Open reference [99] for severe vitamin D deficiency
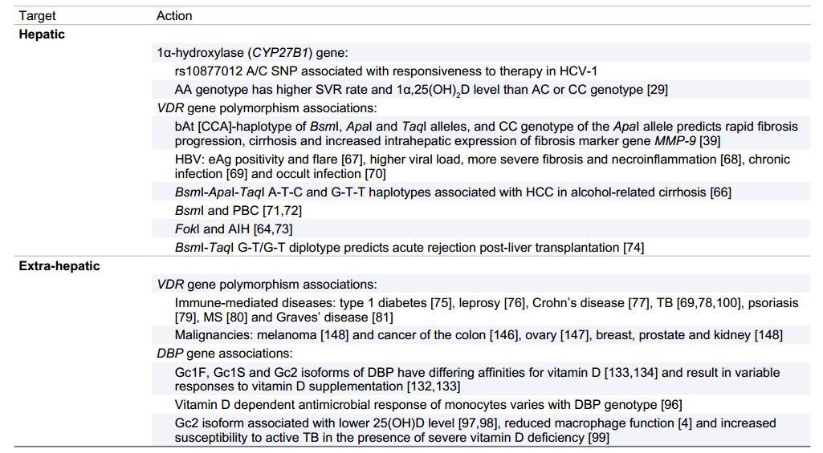 597,437
